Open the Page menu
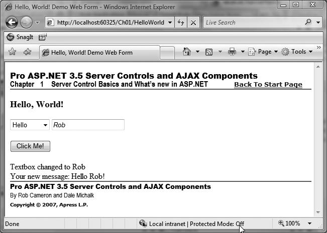 point(263,52)
